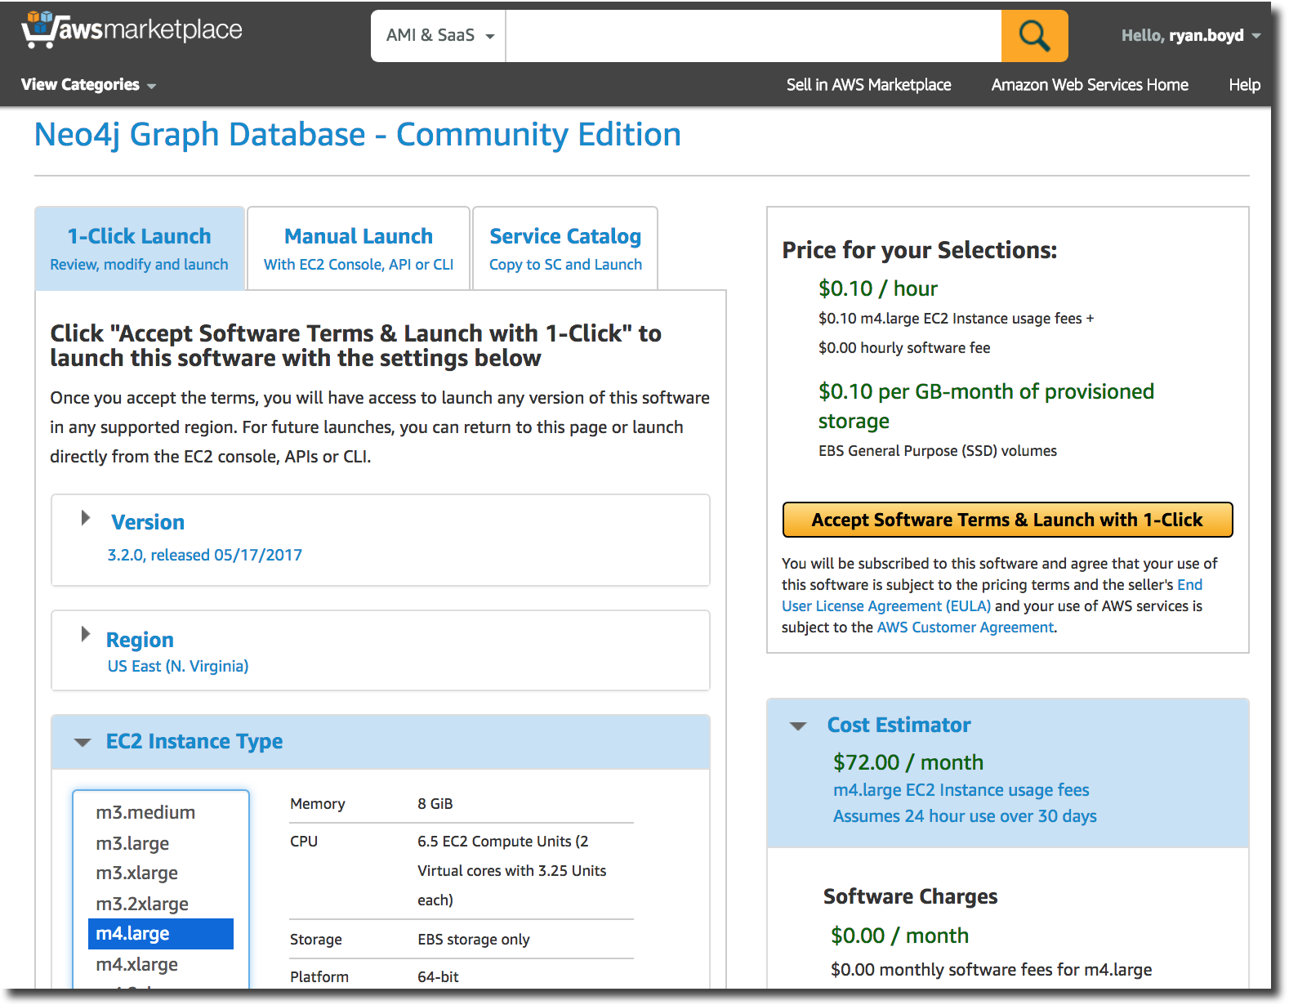Open the AWS Customer Agreement link
1289x1005 pixels.
click(966, 628)
